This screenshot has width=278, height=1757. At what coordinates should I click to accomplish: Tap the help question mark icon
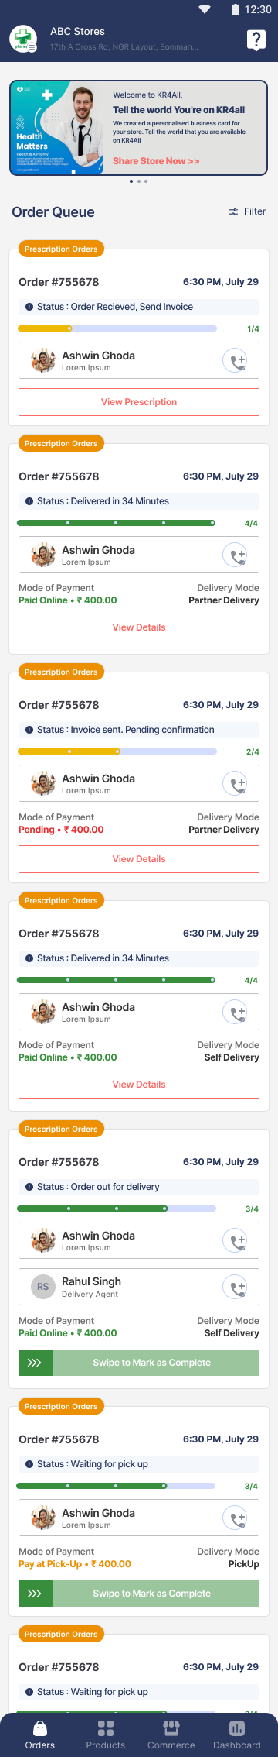(x=256, y=40)
